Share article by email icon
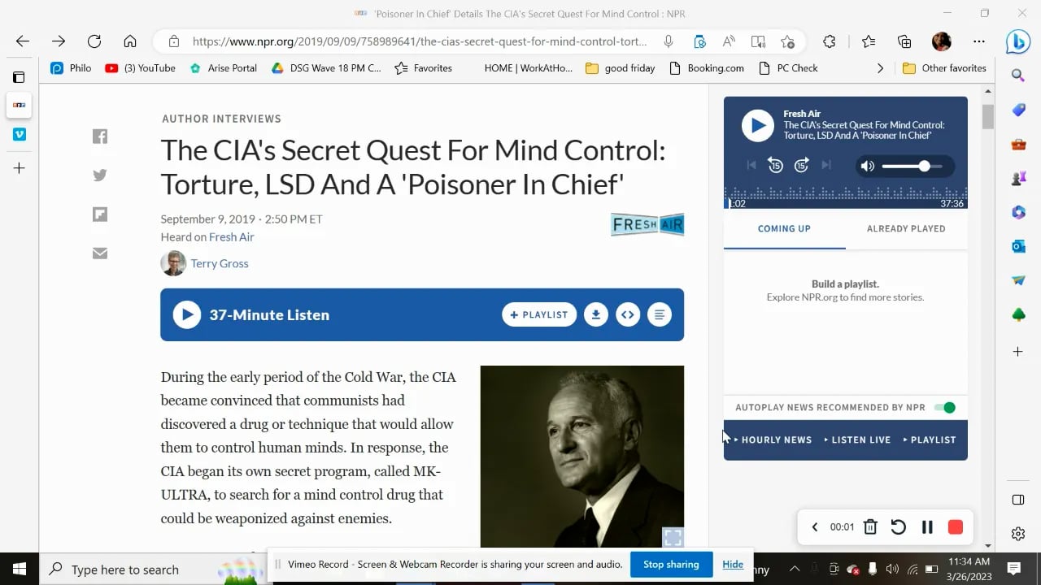This screenshot has height=585, width=1041. [100, 253]
